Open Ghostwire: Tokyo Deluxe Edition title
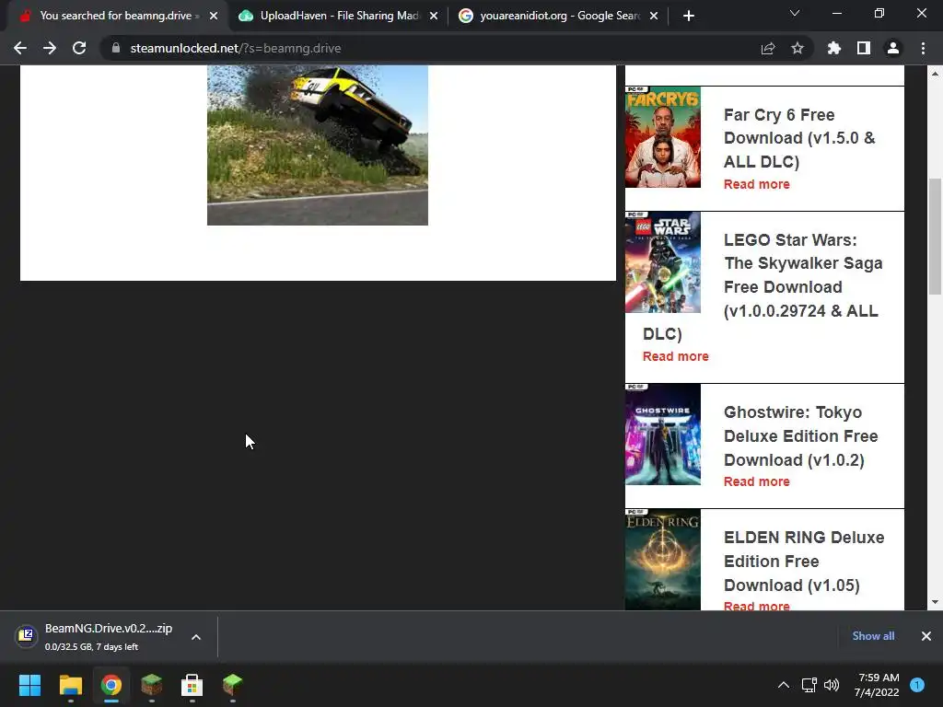The height and width of the screenshot is (707, 943). point(800,435)
